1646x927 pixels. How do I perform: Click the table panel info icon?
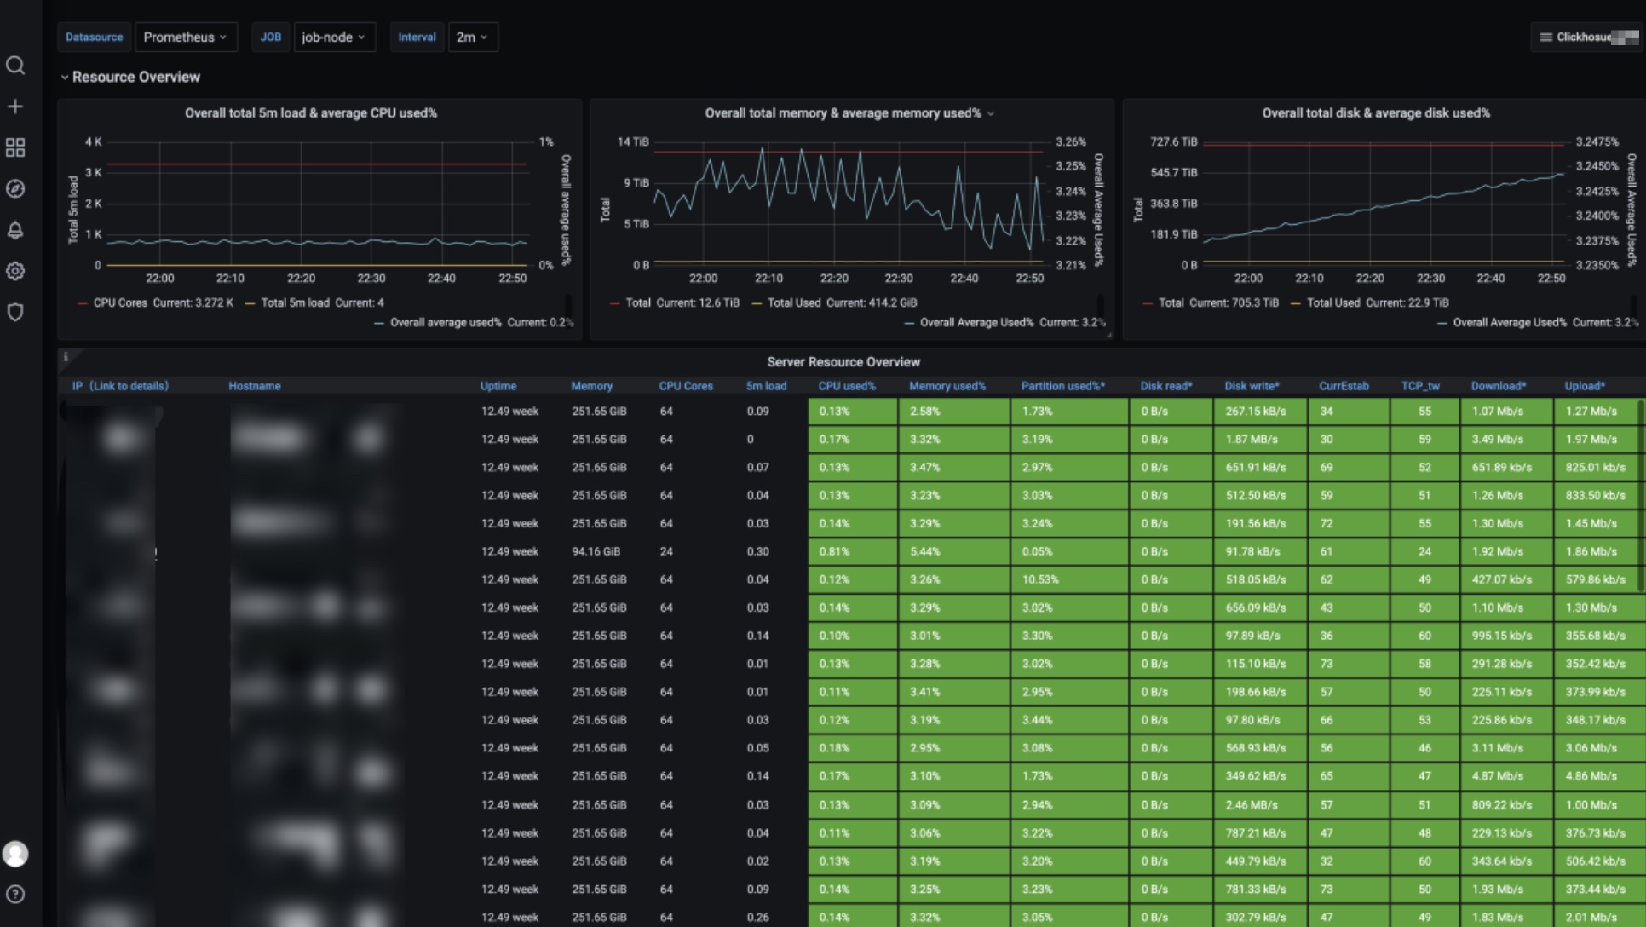pyautogui.click(x=66, y=357)
